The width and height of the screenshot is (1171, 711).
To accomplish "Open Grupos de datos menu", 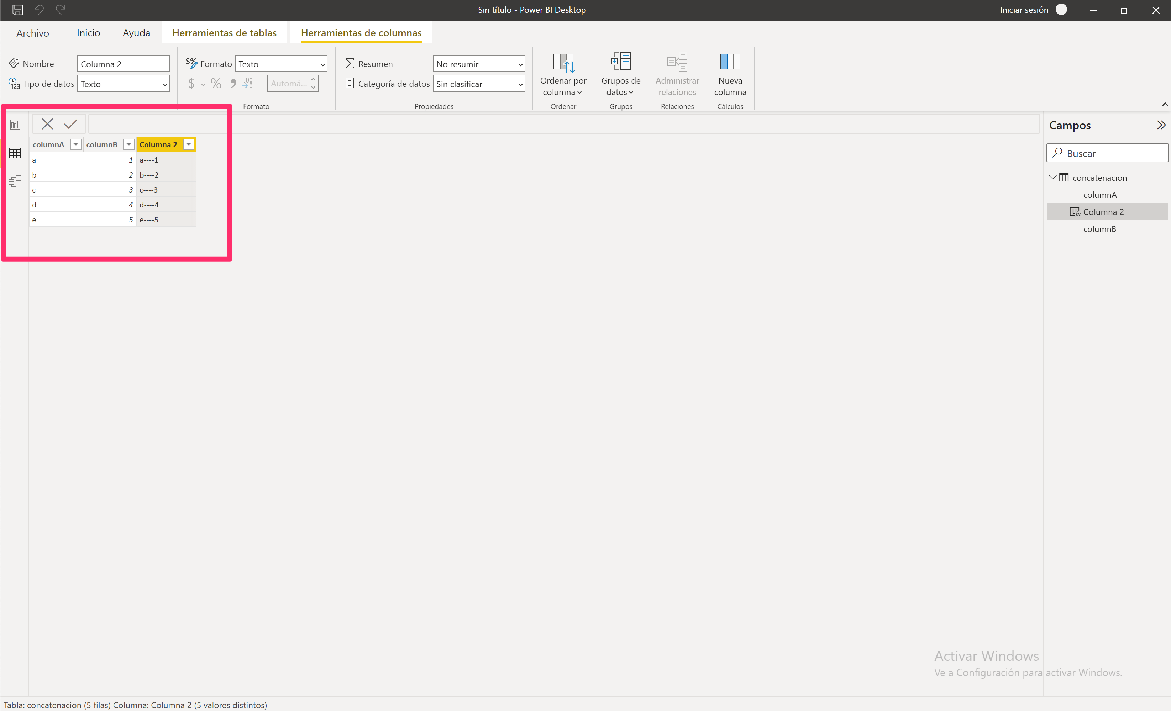I will (x=621, y=74).
